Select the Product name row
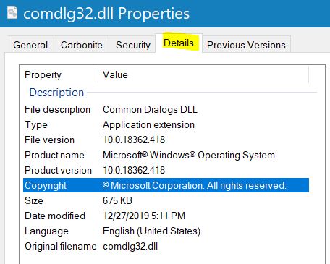The width and height of the screenshot is (330, 264). point(166,155)
